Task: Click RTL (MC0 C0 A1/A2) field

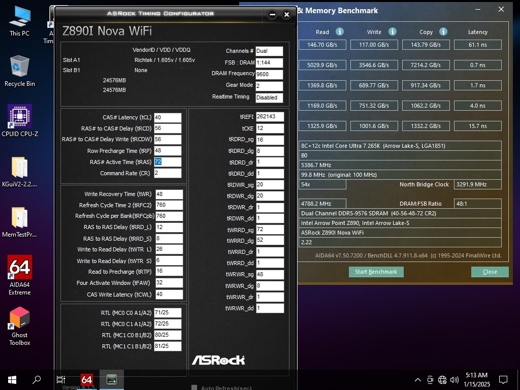Action: point(168,313)
